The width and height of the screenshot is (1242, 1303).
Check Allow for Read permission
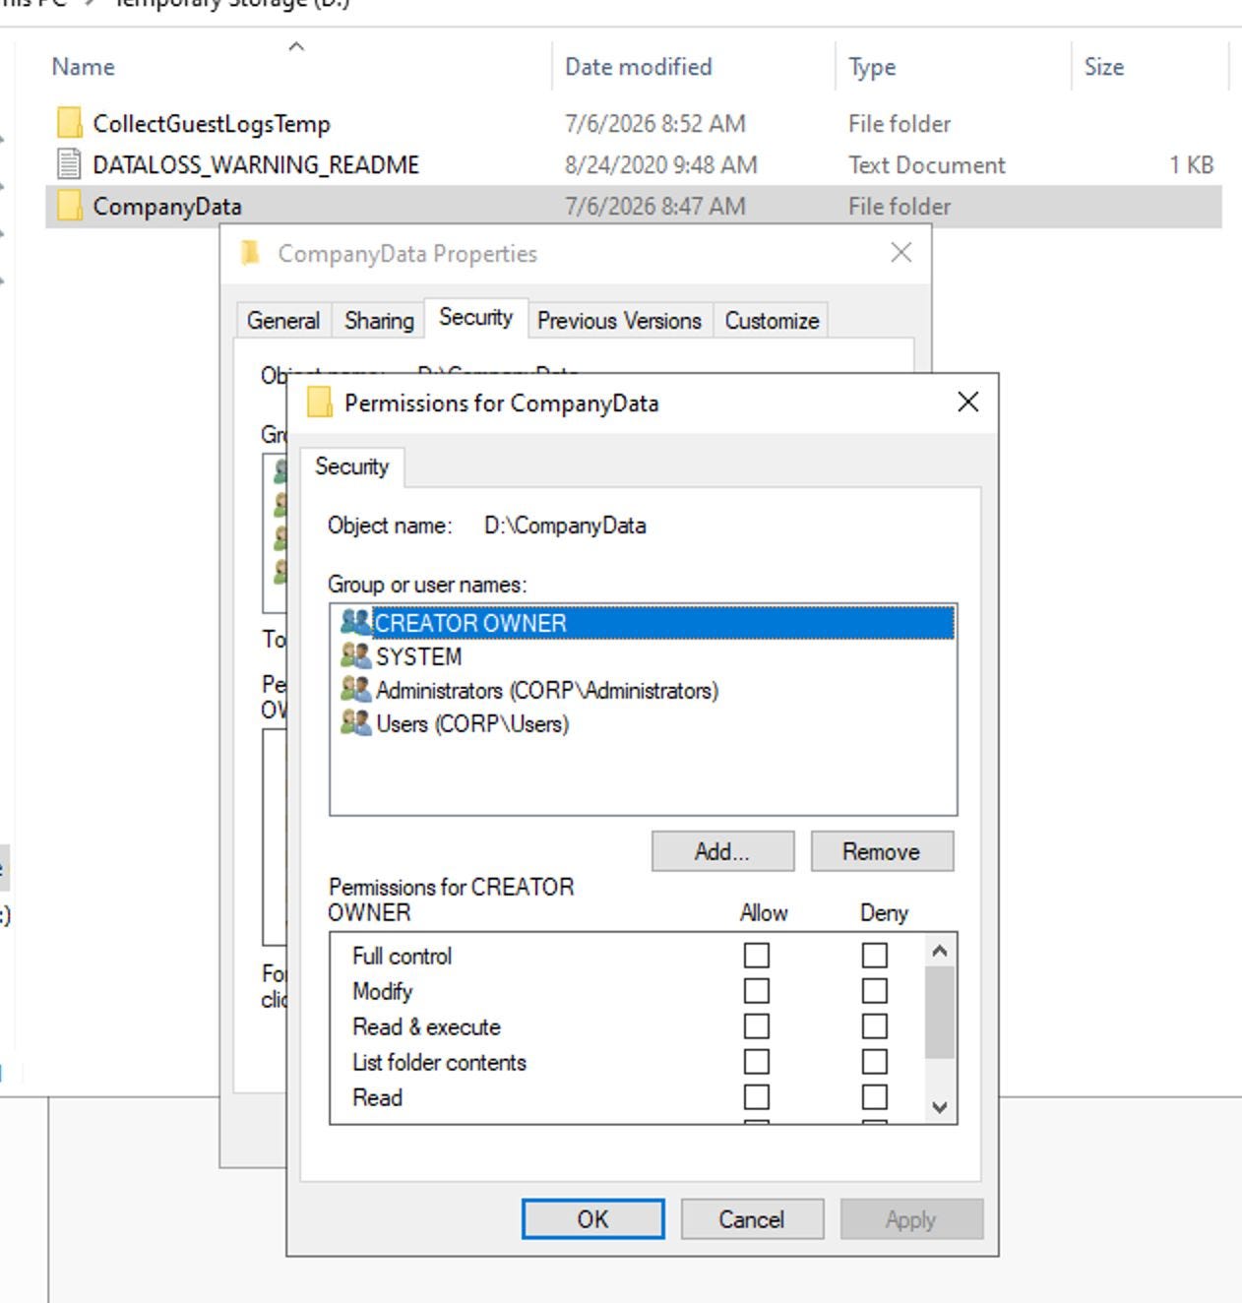point(756,1096)
